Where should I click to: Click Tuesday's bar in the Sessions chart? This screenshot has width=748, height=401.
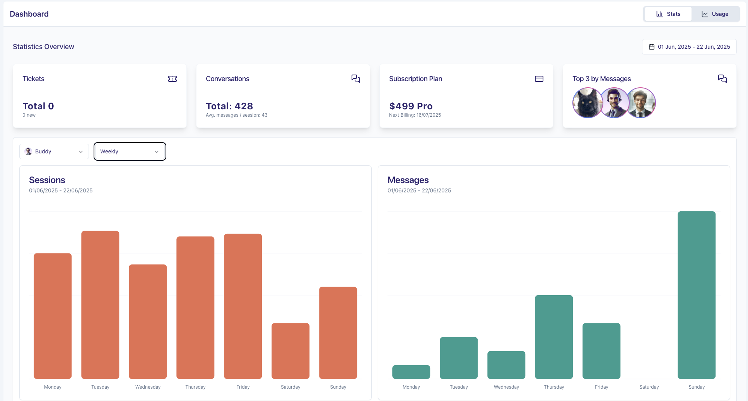(100, 305)
